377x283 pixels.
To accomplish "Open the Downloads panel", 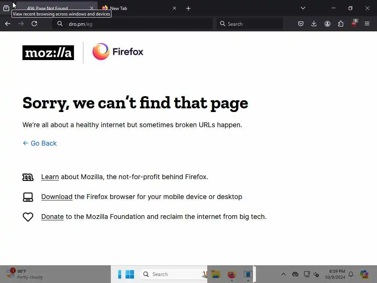I will 314,24.
